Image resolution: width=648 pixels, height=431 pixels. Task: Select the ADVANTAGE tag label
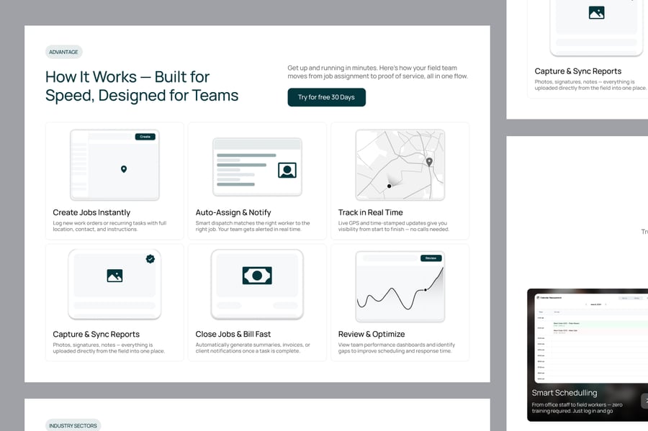(x=63, y=52)
